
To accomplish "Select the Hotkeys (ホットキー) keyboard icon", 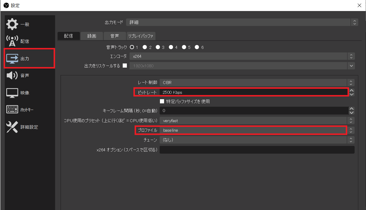I will point(12,110).
